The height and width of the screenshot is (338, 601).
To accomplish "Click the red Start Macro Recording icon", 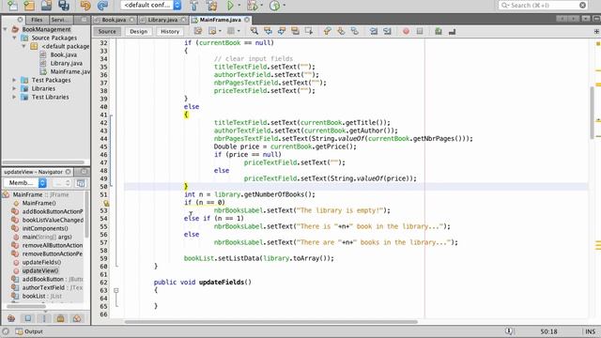I will 406,31.
